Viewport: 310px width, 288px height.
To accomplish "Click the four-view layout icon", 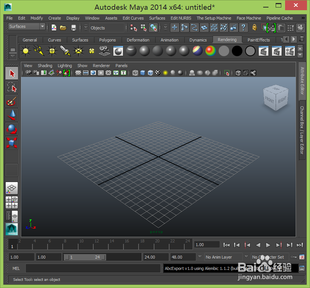I will [12, 202].
